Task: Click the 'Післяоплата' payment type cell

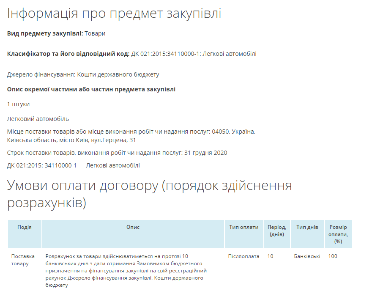Action: [x=243, y=256]
